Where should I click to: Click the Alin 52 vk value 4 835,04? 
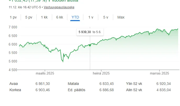click(x=163, y=90)
